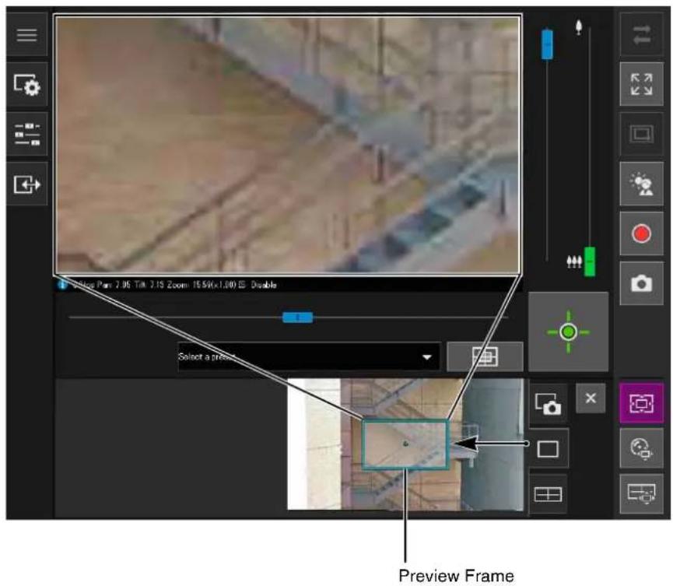Click the exposure compensation person icon
Screen dimensions: 673x586
pyautogui.click(x=641, y=184)
